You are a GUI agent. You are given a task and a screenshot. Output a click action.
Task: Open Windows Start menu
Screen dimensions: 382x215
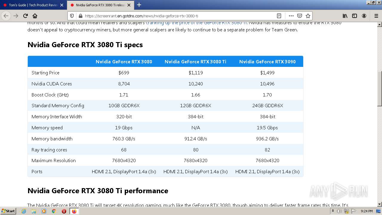8,211
